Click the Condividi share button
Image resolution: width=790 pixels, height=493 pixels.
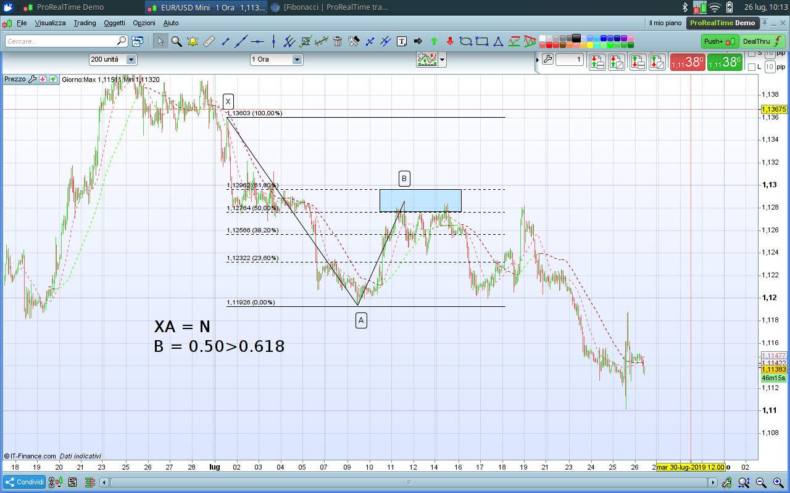click(x=24, y=482)
